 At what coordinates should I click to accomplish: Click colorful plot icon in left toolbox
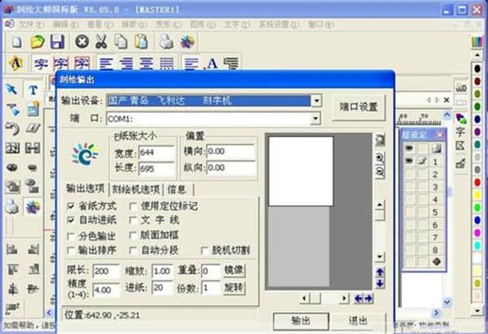pos(33,206)
